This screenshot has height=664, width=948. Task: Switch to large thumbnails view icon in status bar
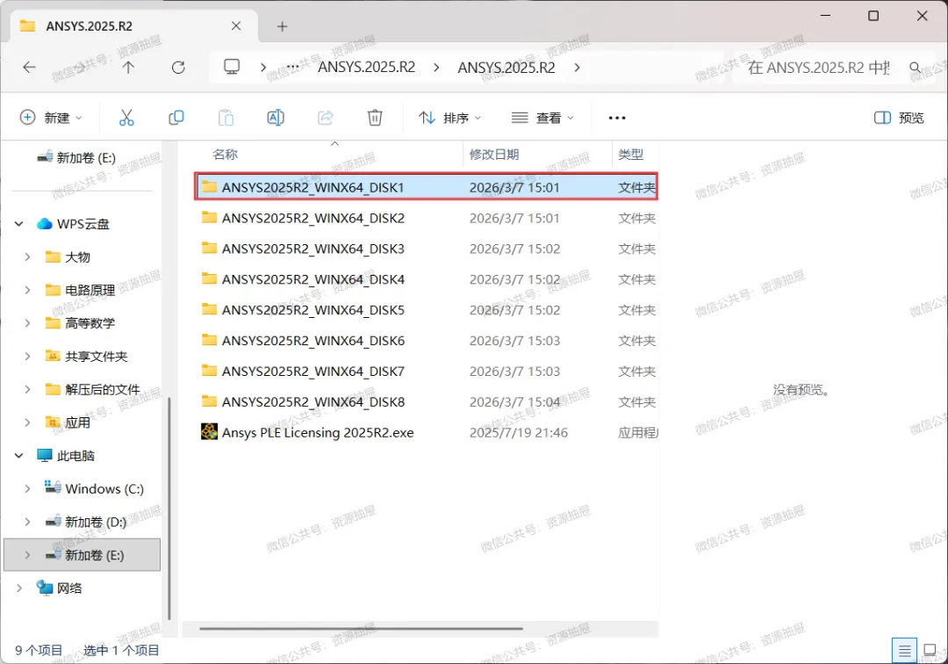tap(930, 651)
